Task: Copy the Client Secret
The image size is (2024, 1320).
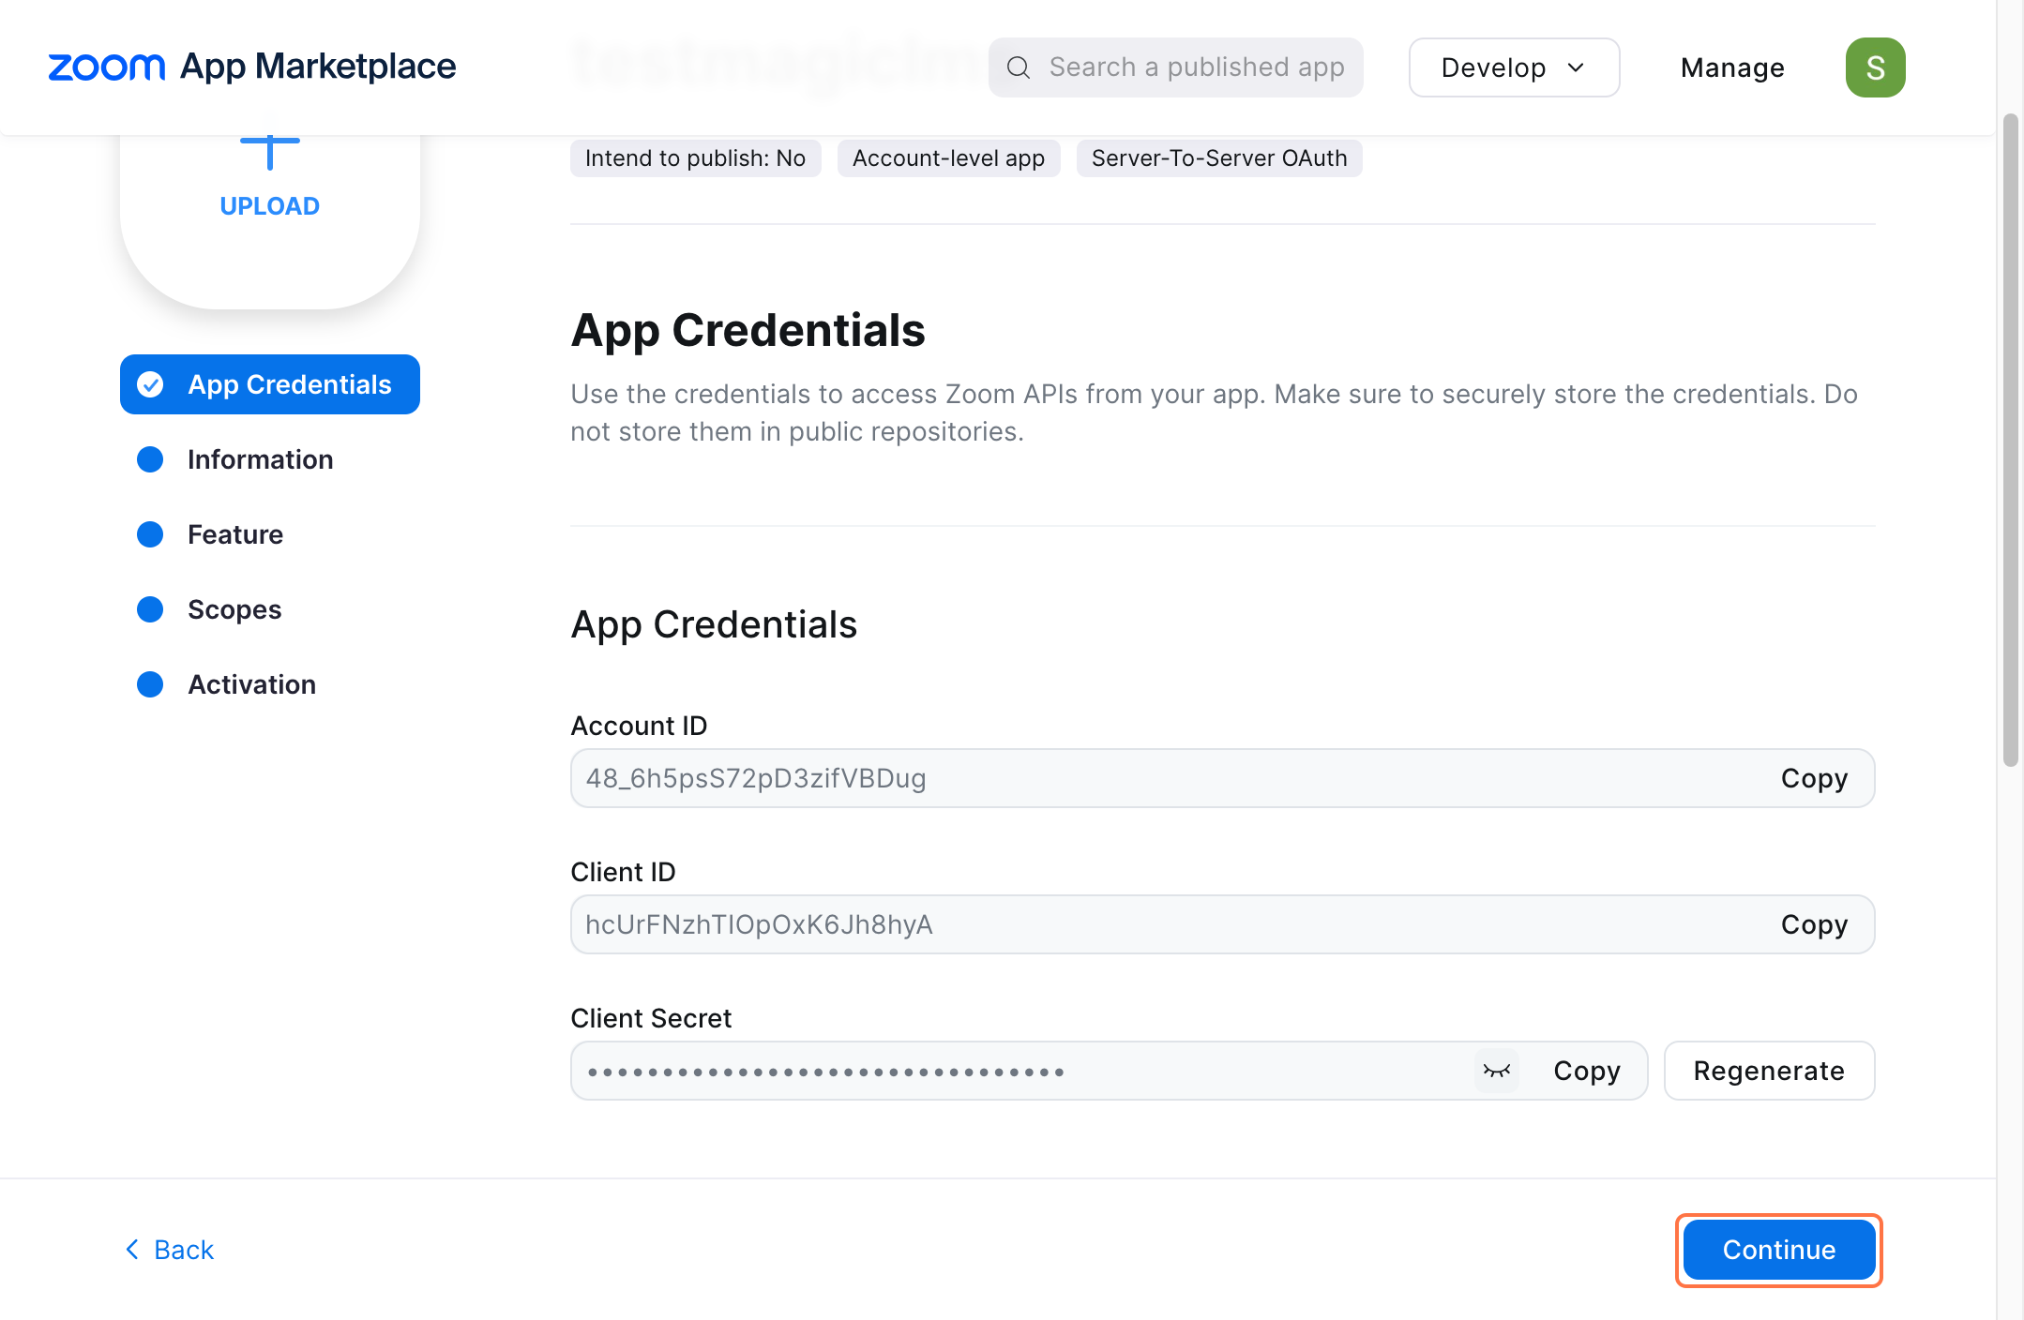Action: pos(1587,1071)
